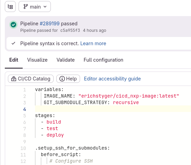Viewport: 191px width, 165px height.
Task: Click the GIT_SUBMODULE_STRATEGY key
Action: point(77,102)
